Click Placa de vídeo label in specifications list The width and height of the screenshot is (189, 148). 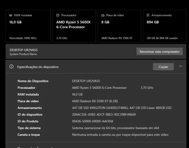(28, 101)
